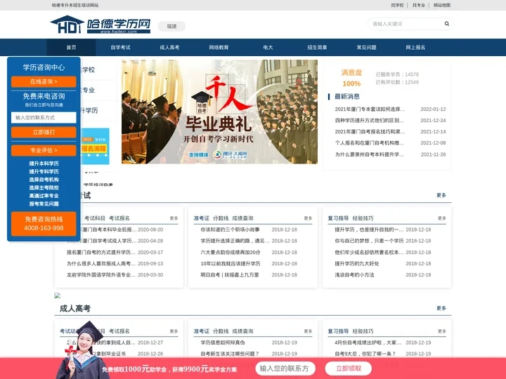The height and width of the screenshot is (379, 506).
Task: Focus the bottom banner contact input
Action: [285, 368]
